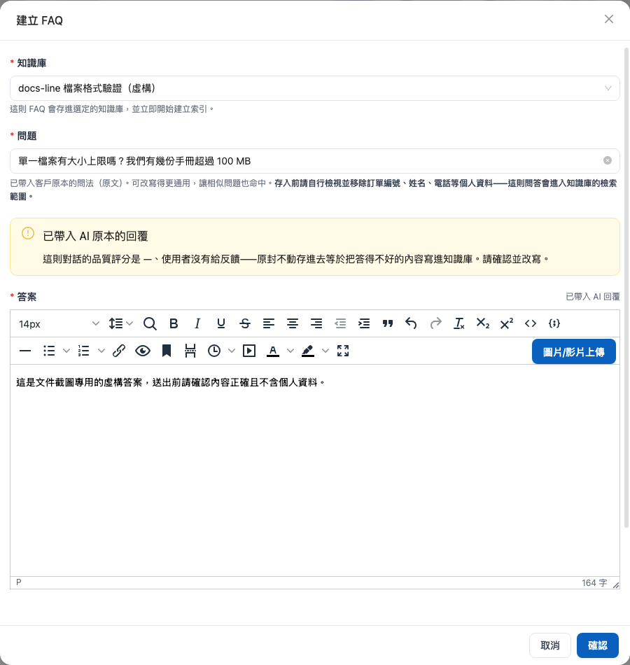The image size is (630, 665).
Task: Click the warning icon in yellow notice
Action: pyautogui.click(x=28, y=233)
